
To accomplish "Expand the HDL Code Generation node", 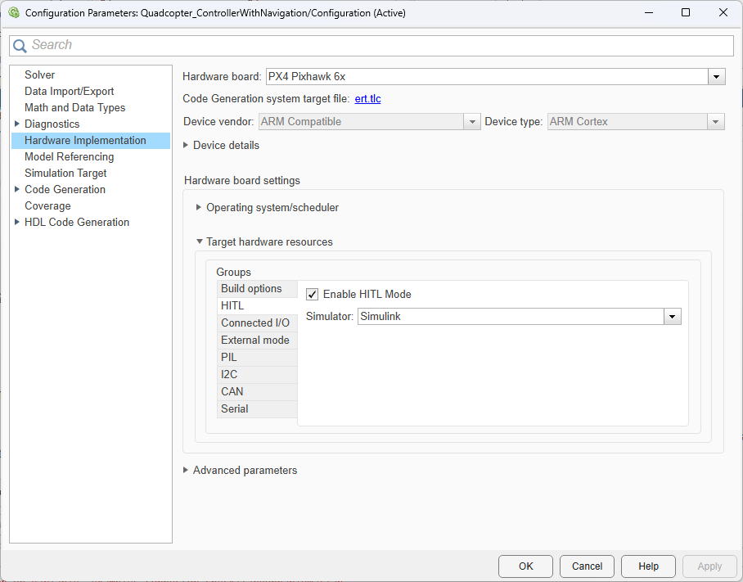I will (17, 222).
